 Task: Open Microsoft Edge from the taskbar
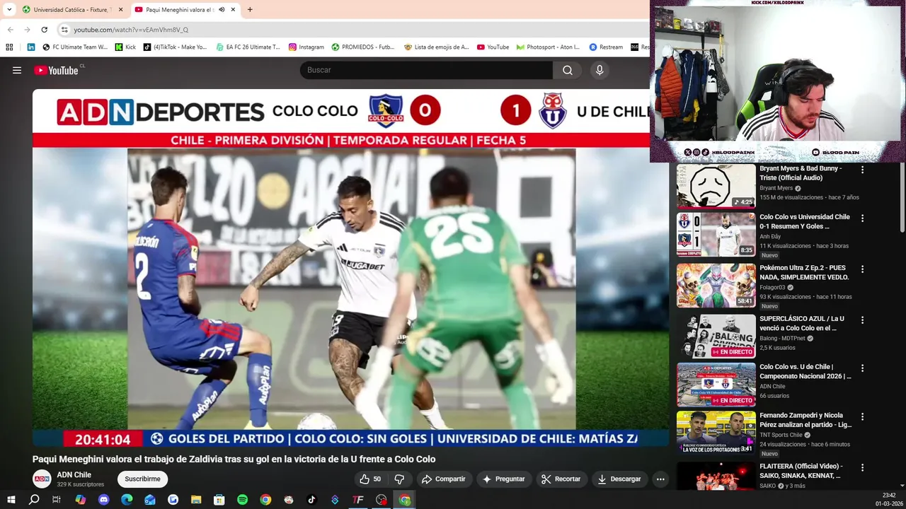pos(127,500)
